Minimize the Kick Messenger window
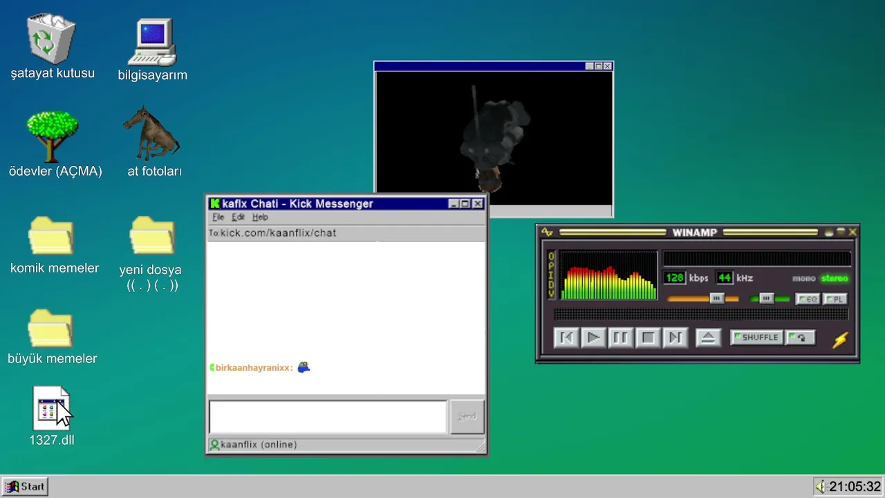Image resolution: width=885 pixels, height=498 pixels. [454, 204]
